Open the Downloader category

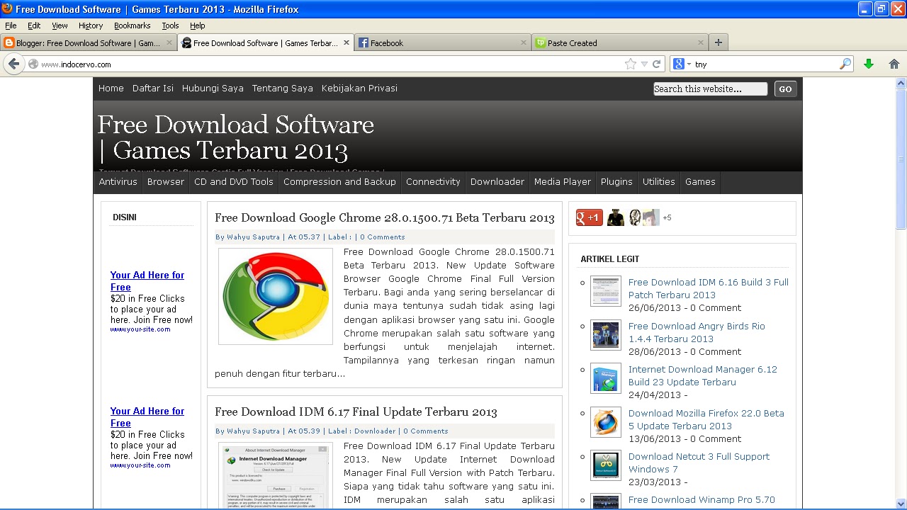pos(497,182)
